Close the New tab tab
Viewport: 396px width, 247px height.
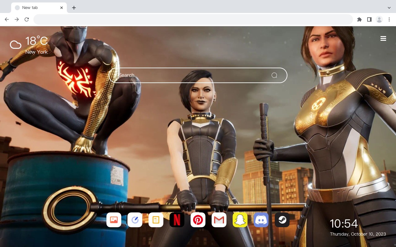coord(62,8)
